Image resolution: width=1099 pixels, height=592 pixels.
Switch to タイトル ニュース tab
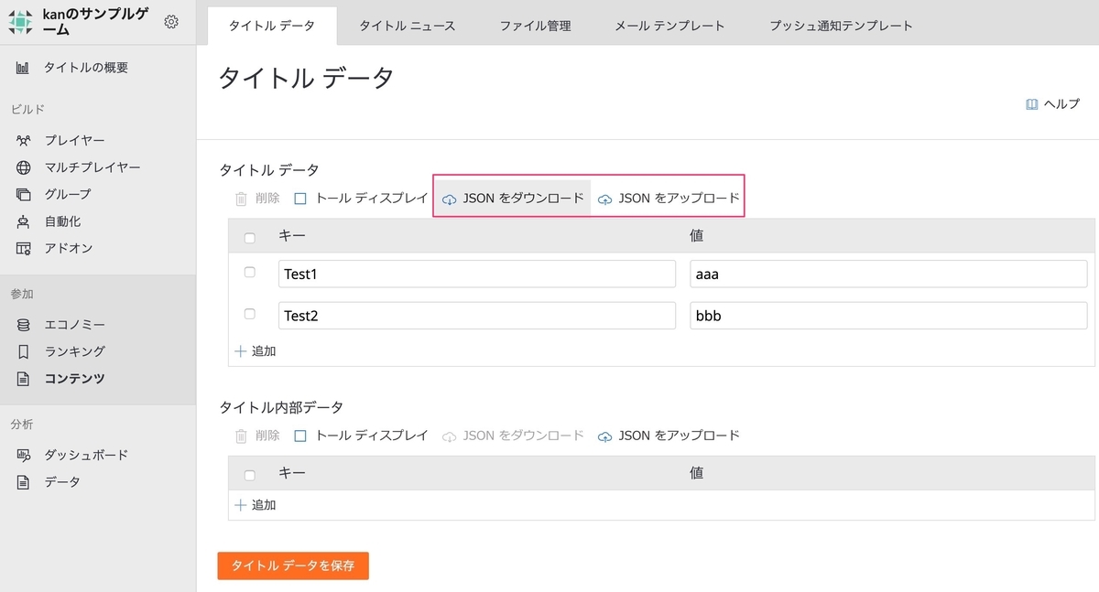(x=407, y=26)
